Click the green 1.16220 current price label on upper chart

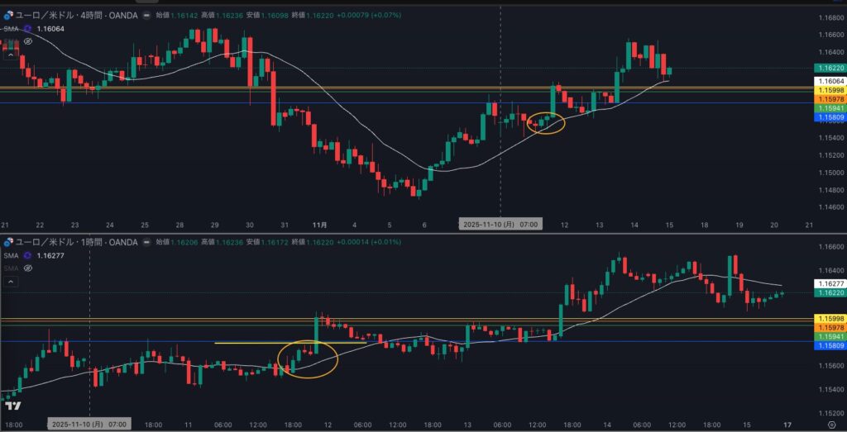(x=830, y=68)
